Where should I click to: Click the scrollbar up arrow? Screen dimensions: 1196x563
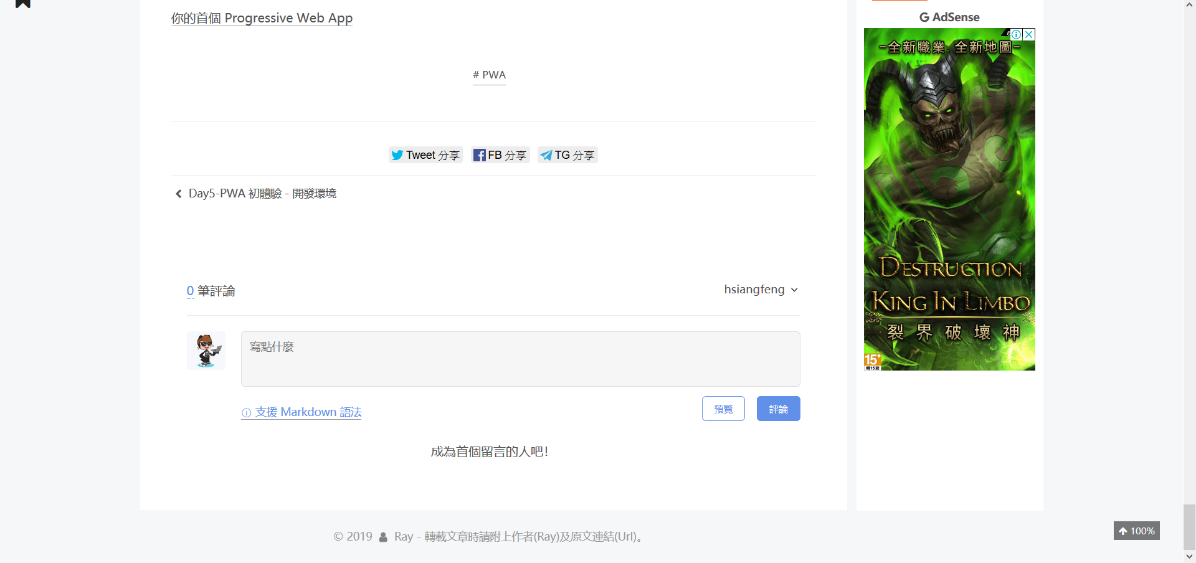(1190, 5)
